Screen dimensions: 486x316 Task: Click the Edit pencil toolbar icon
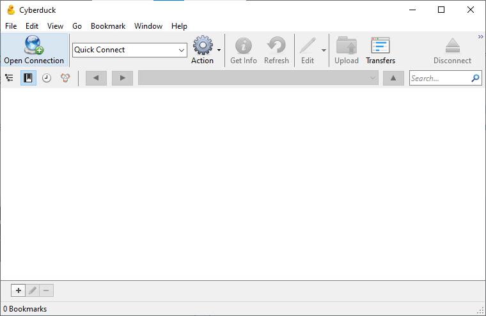(308, 46)
